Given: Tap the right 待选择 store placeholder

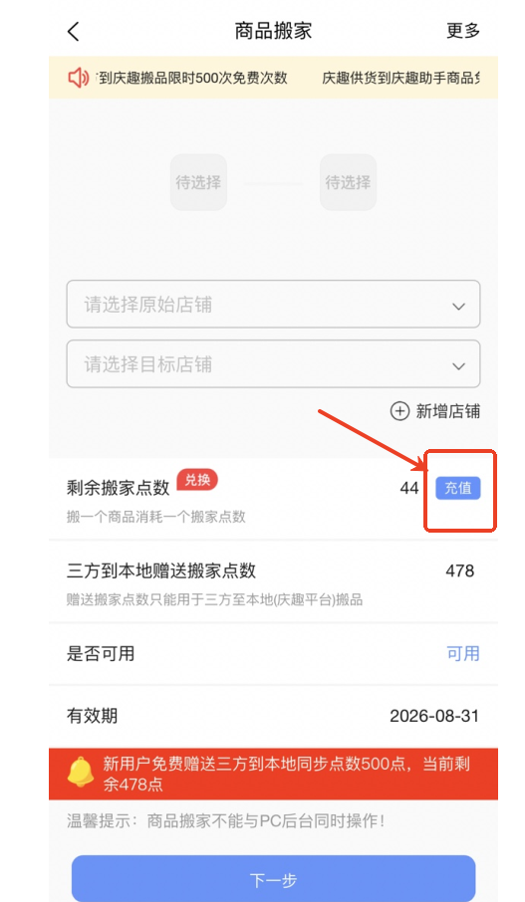Looking at the screenshot, I should [349, 182].
